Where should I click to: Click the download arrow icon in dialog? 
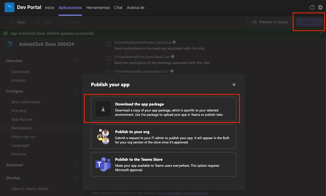tap(103, 109)
